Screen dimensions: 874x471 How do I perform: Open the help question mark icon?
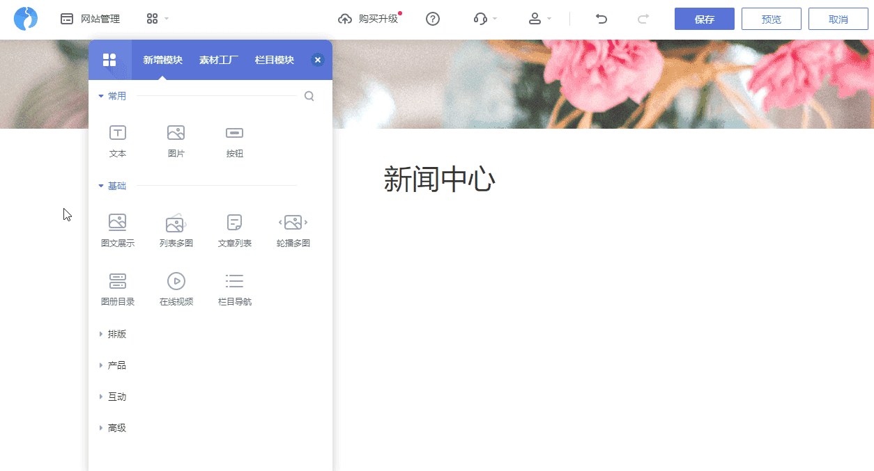tap(433, 19)
